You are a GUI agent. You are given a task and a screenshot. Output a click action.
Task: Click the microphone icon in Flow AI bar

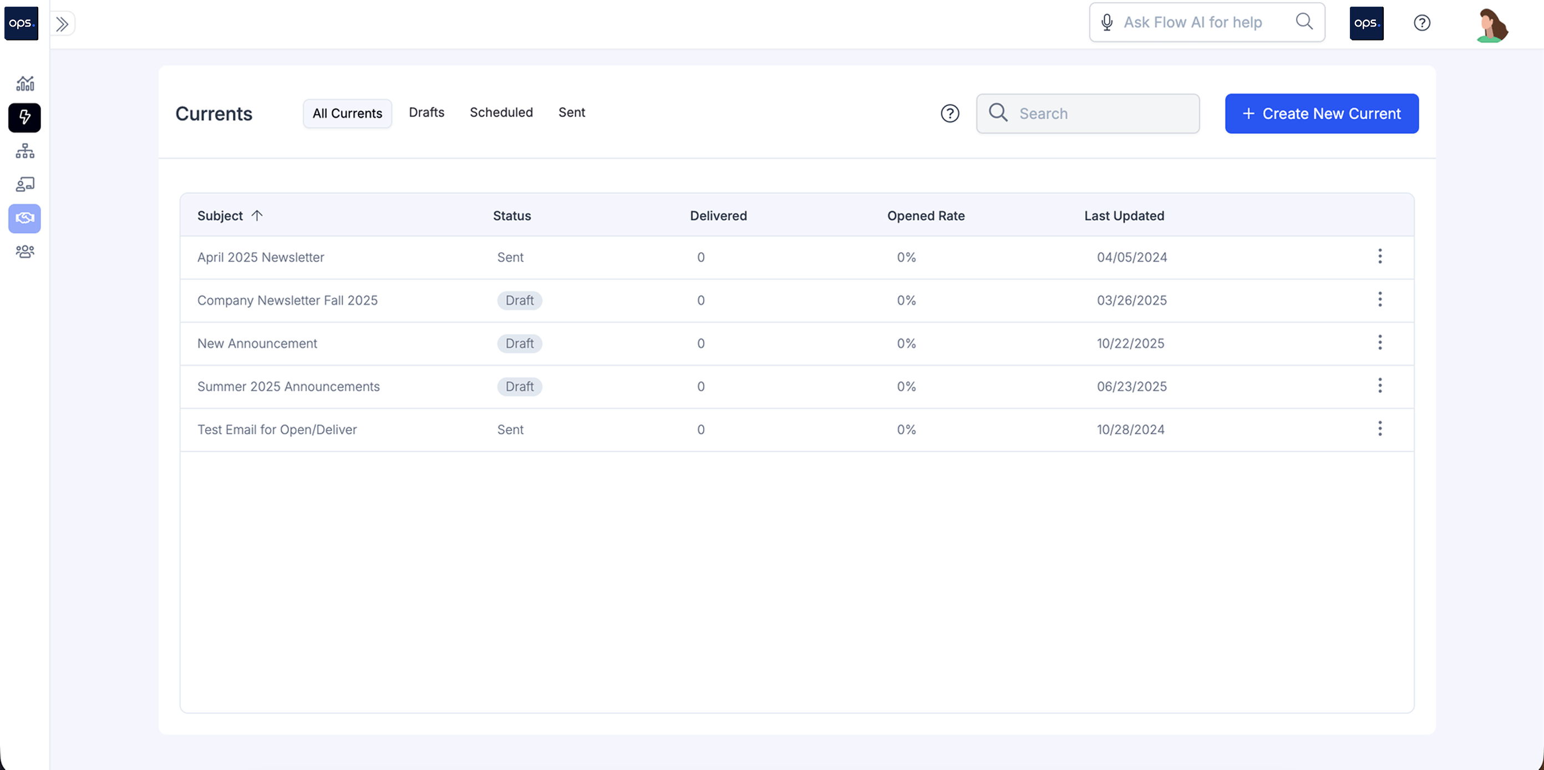(1106, 23)
